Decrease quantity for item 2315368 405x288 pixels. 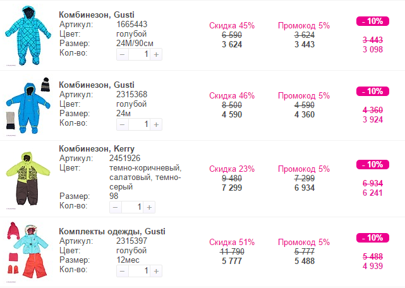[123, 124]
